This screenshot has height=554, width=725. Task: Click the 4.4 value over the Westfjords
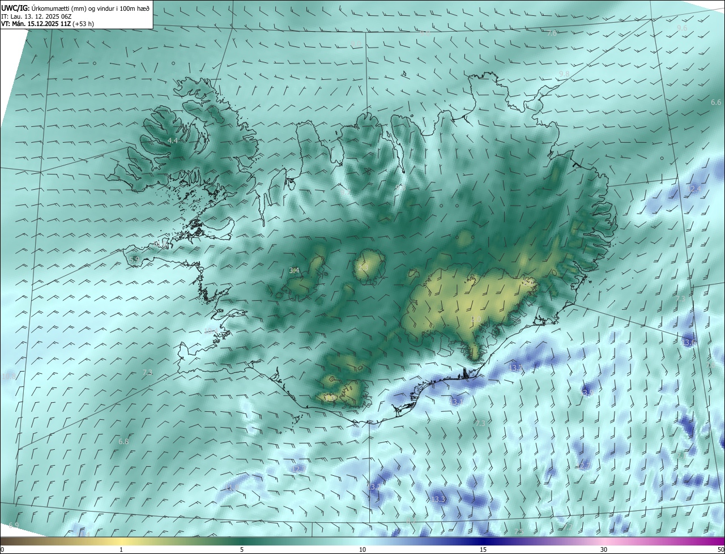click(173, 140)
